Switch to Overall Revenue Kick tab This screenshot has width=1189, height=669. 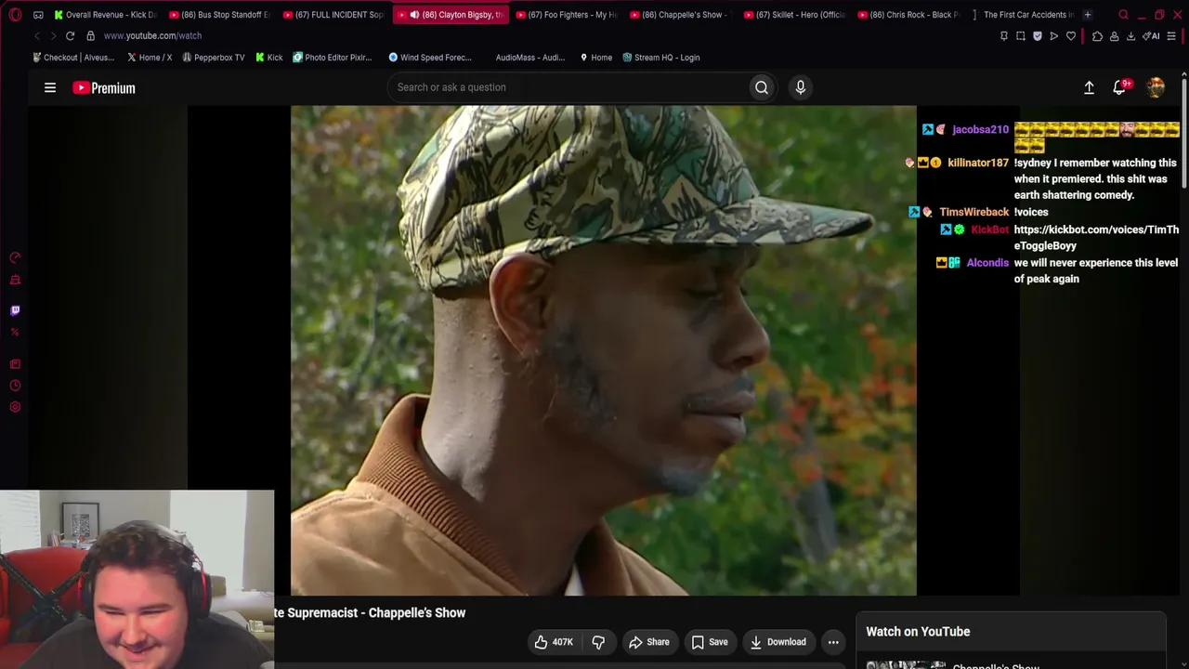click(105, 15)
